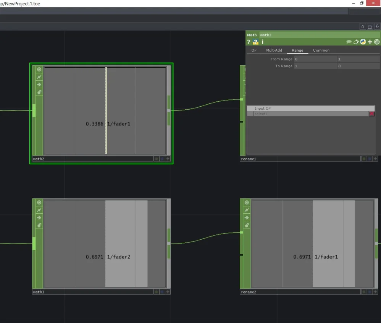Click the comment speech bubble icon

pos(349,42)
